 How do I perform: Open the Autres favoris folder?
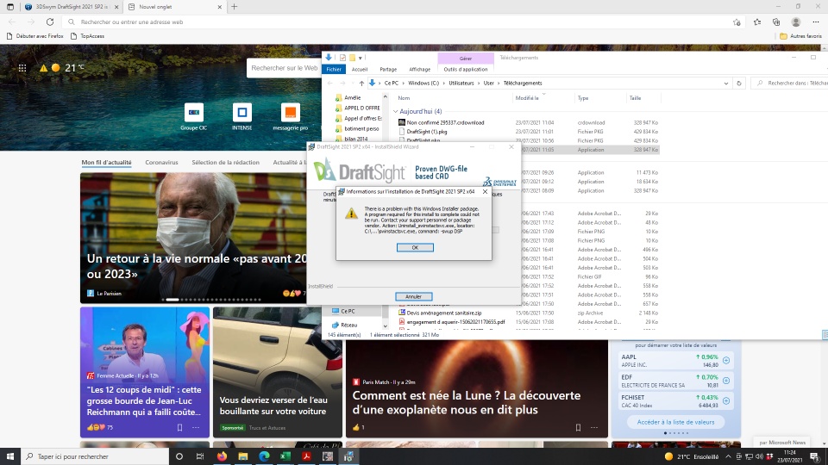coord(800,36)
